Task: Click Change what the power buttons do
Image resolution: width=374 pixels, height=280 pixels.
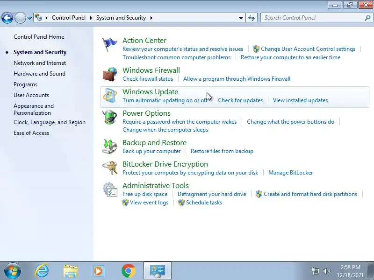Action: pos(290,122)
